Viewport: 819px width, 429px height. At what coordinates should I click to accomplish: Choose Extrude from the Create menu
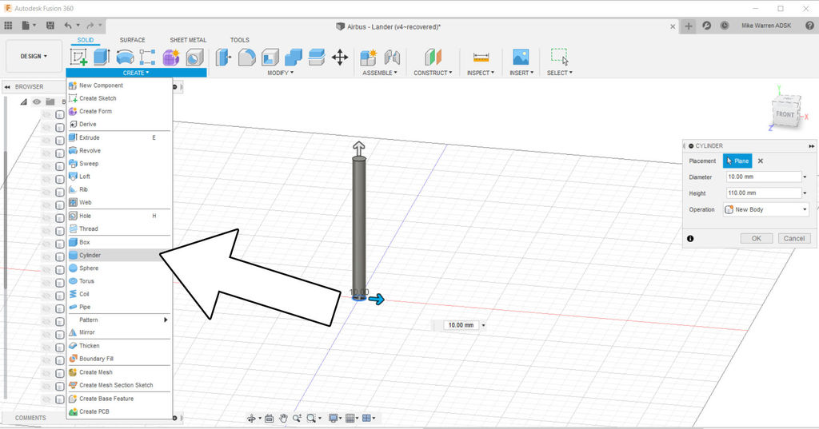[120, 137]
